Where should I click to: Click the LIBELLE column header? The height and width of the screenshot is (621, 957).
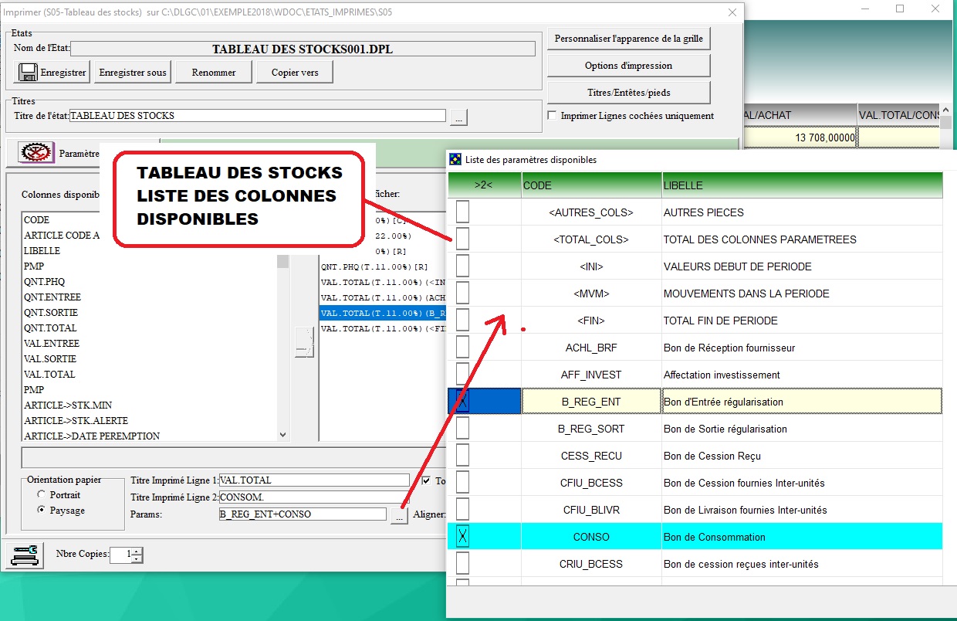[800, 185]
